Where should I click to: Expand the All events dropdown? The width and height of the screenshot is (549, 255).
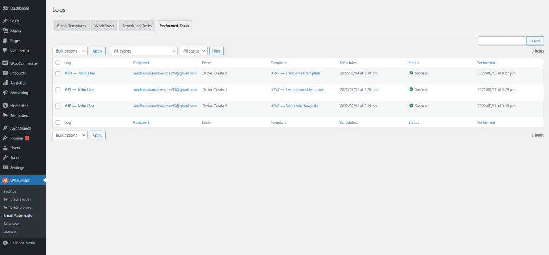tap(144, 51)
